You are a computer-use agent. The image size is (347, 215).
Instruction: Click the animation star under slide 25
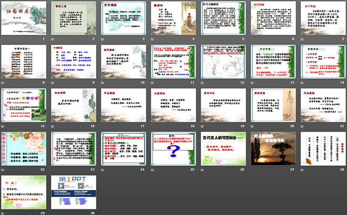(152, 170)
